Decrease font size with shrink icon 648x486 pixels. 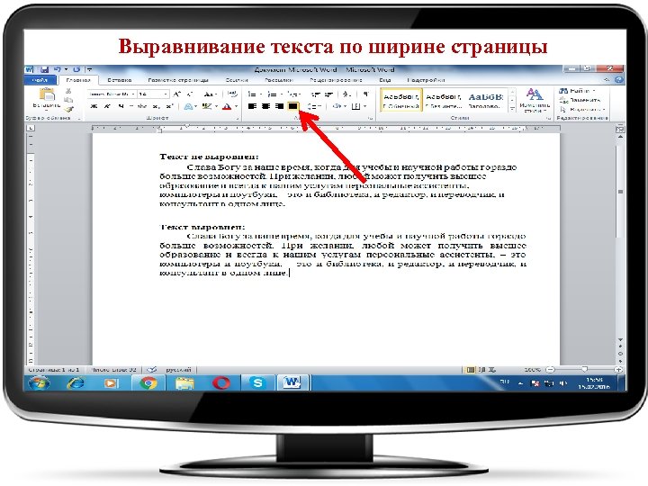(x=190, y=94)
